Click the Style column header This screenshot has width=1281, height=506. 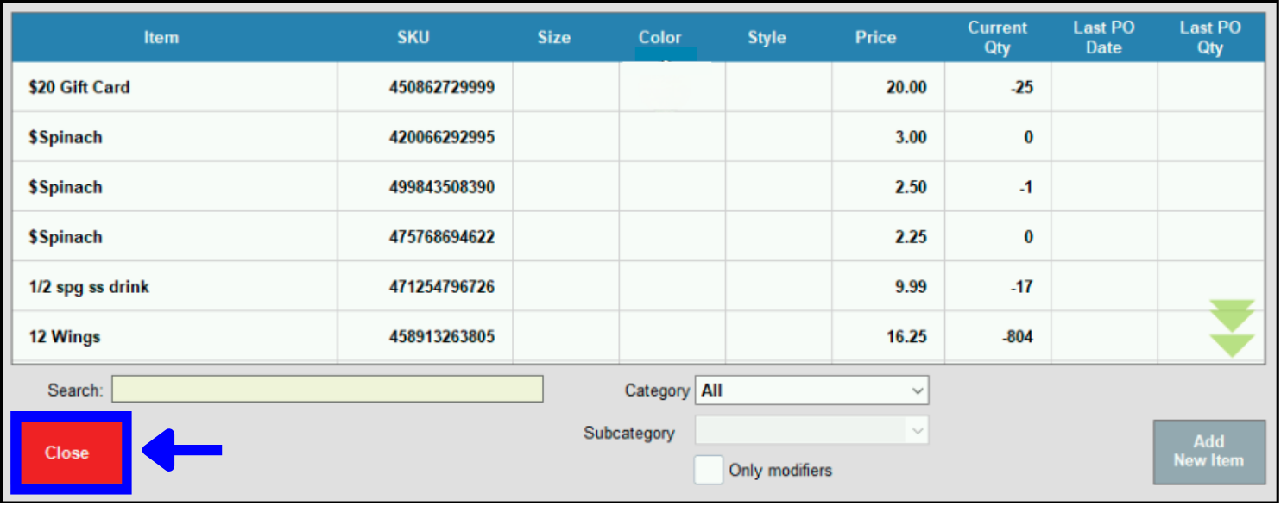click(x=767, y=38)
